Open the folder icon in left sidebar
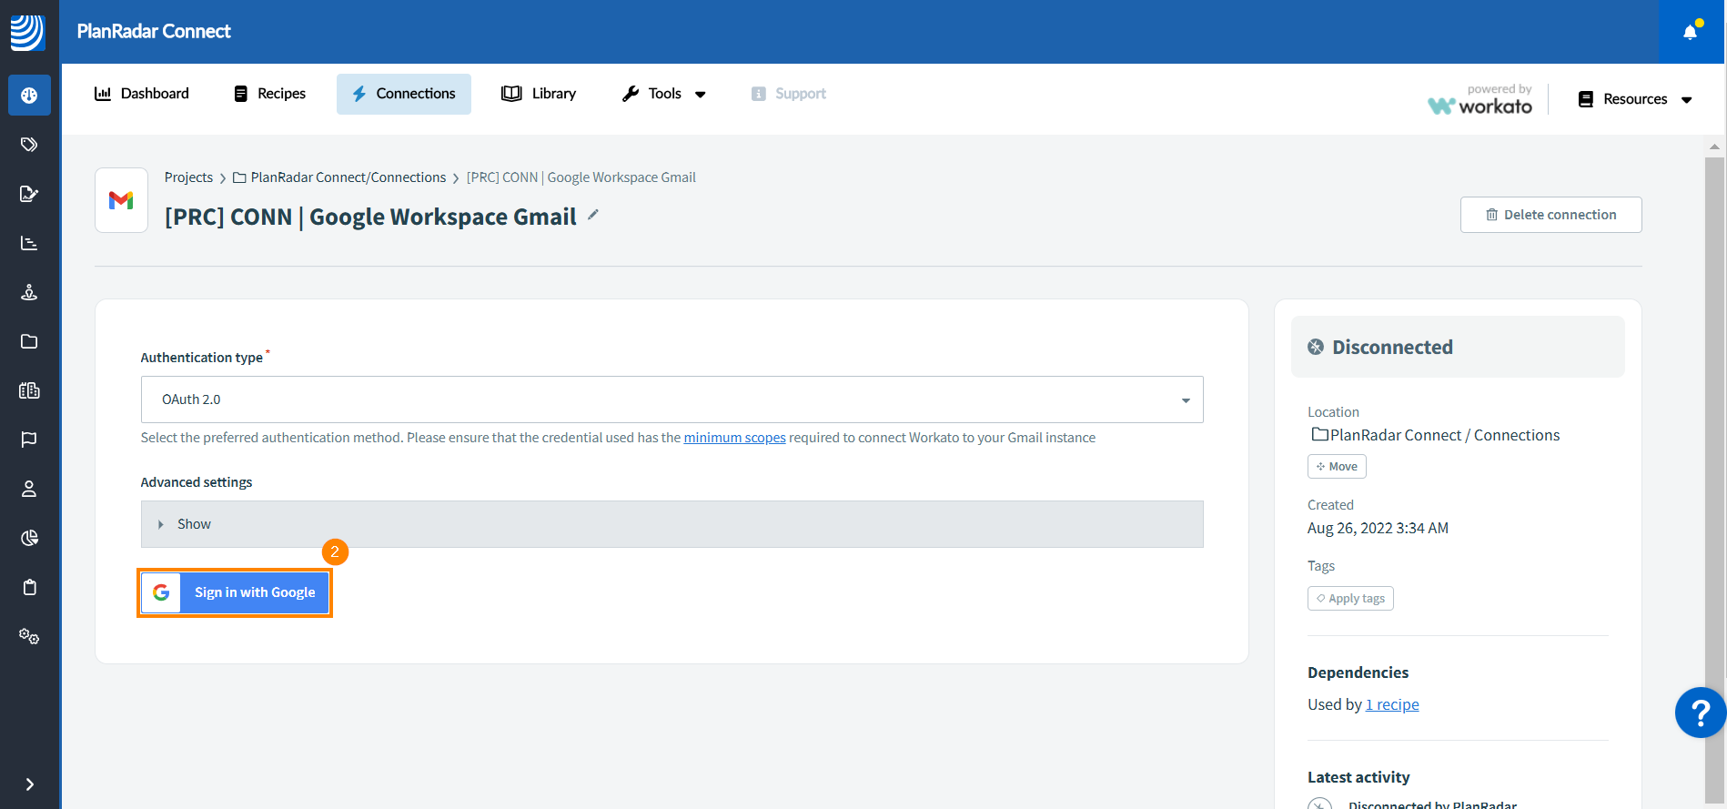The height and width of the screenshot is (809, 1727). pyautogui.click(x=29, y=341)
